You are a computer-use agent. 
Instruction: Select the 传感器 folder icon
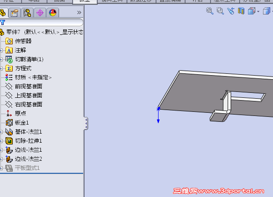9,41
